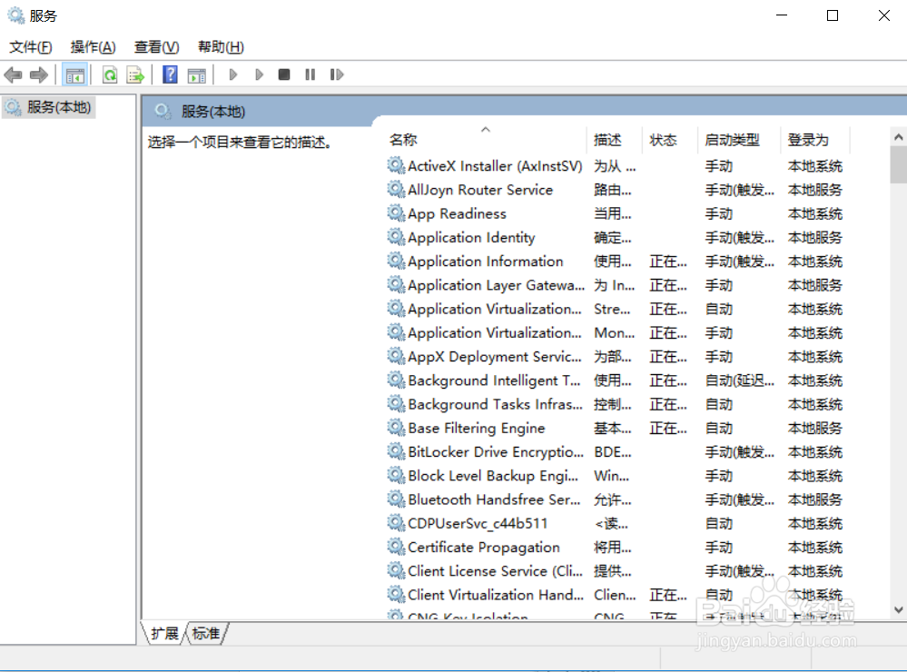907x672 pixels.
Task: Click 自动(延迟... startup type of Background Intelligent
Action: coord(739,380)
